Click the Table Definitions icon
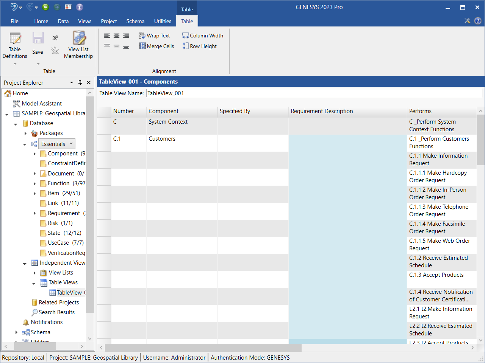Screen dimensions: 485x363 tap(15, 39)
